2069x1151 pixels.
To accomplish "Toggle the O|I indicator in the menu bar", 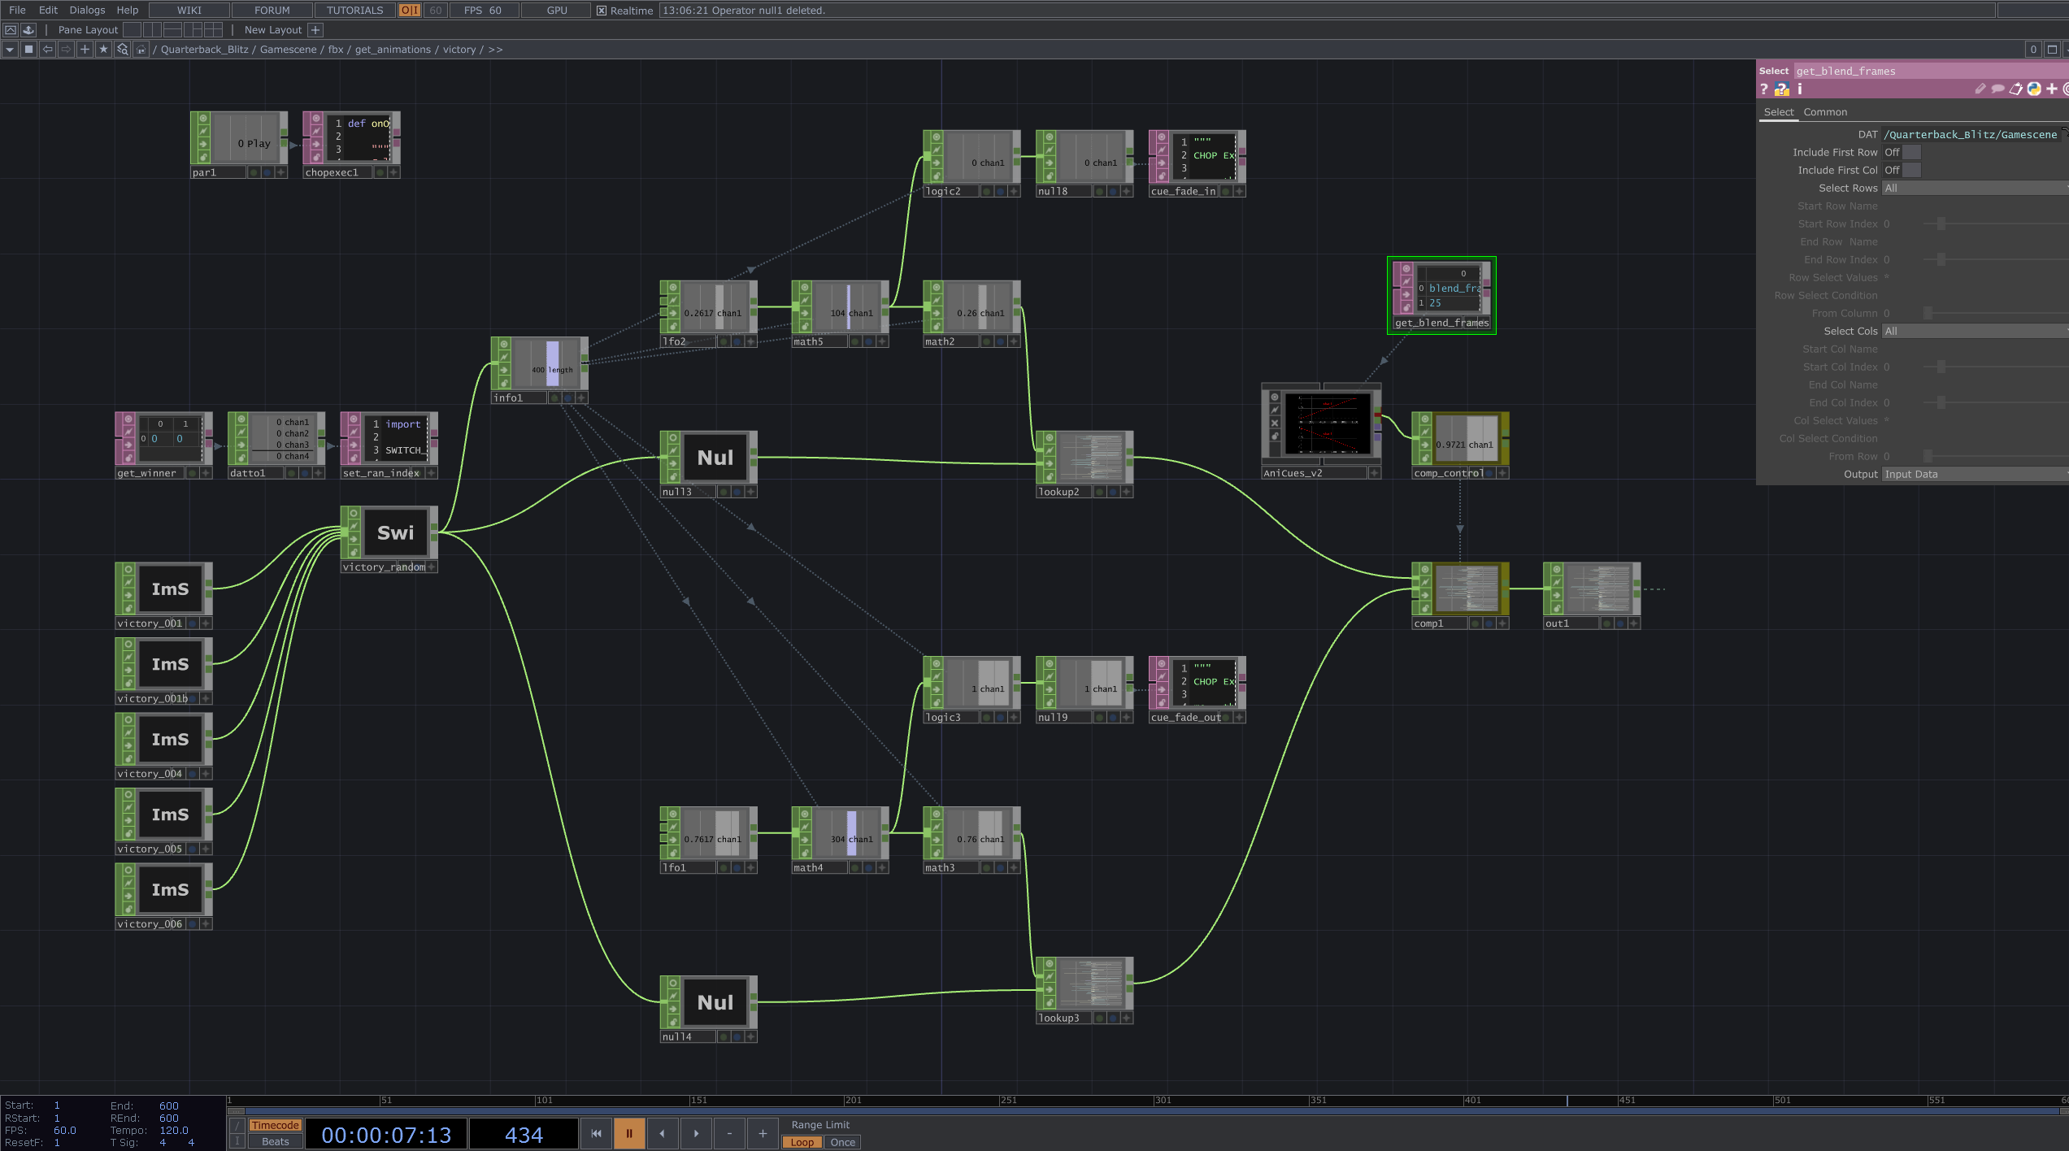I will (408, 10).
